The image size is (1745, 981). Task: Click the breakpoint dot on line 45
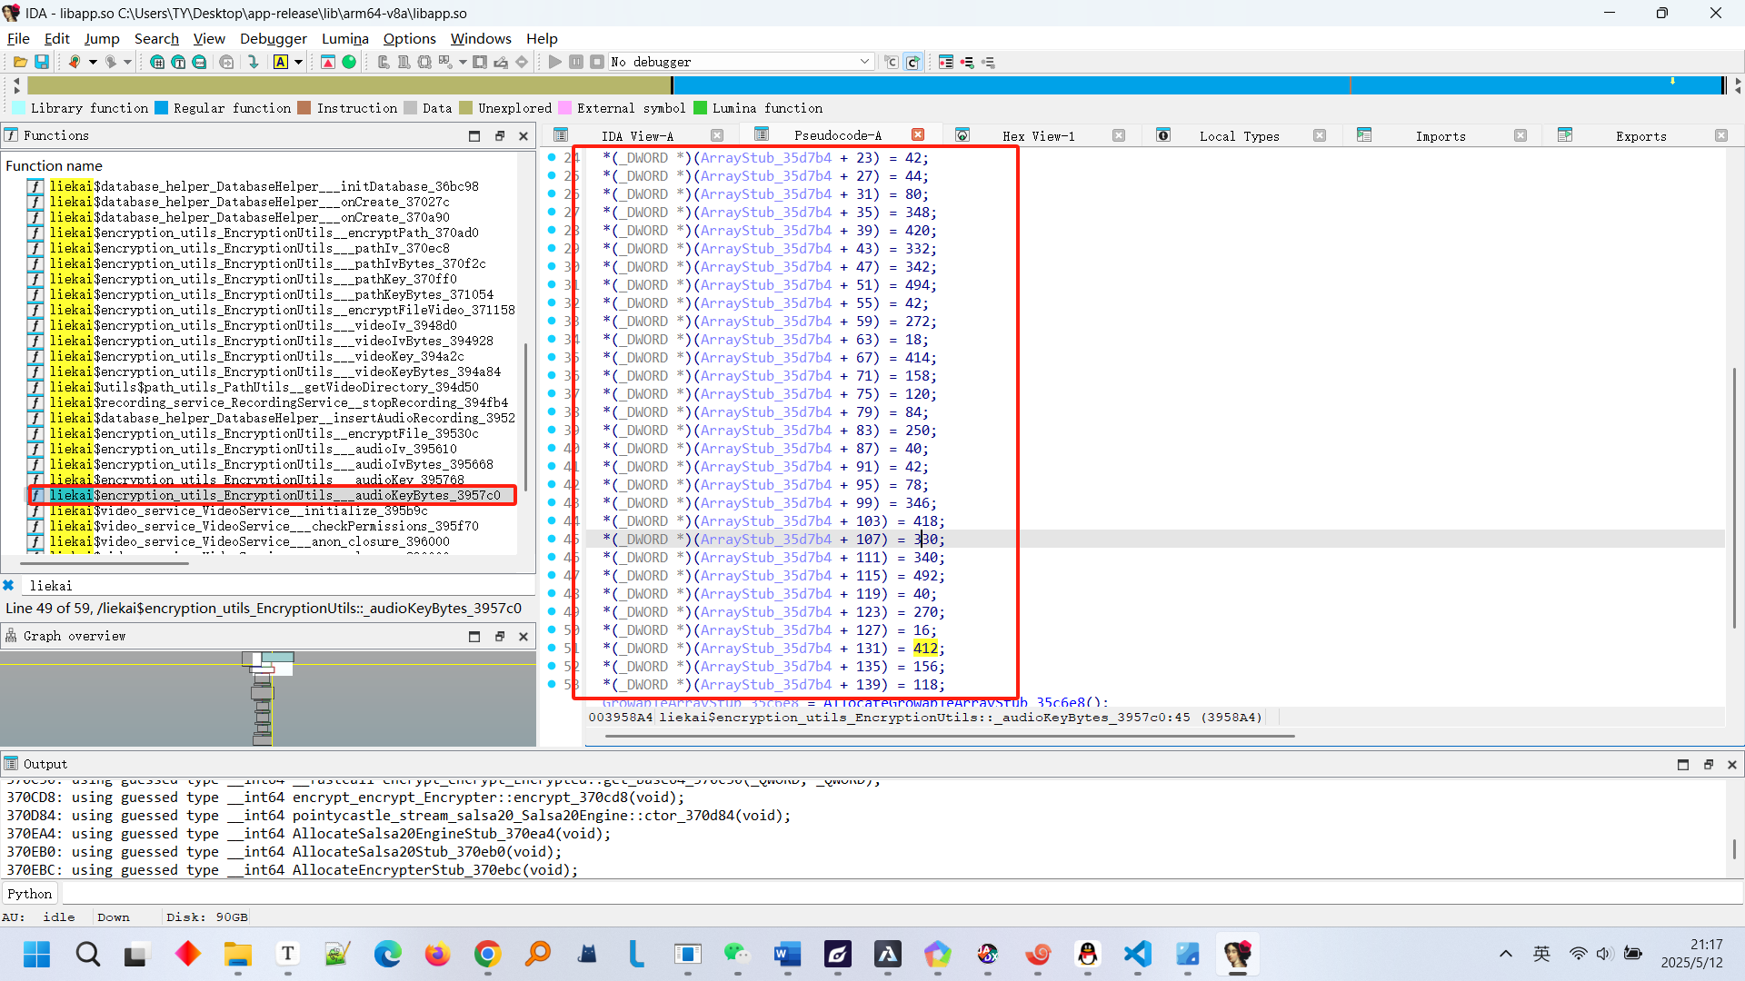(552, 540)
